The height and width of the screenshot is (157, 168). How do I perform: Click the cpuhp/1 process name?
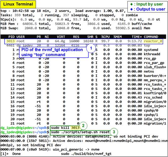151,115
